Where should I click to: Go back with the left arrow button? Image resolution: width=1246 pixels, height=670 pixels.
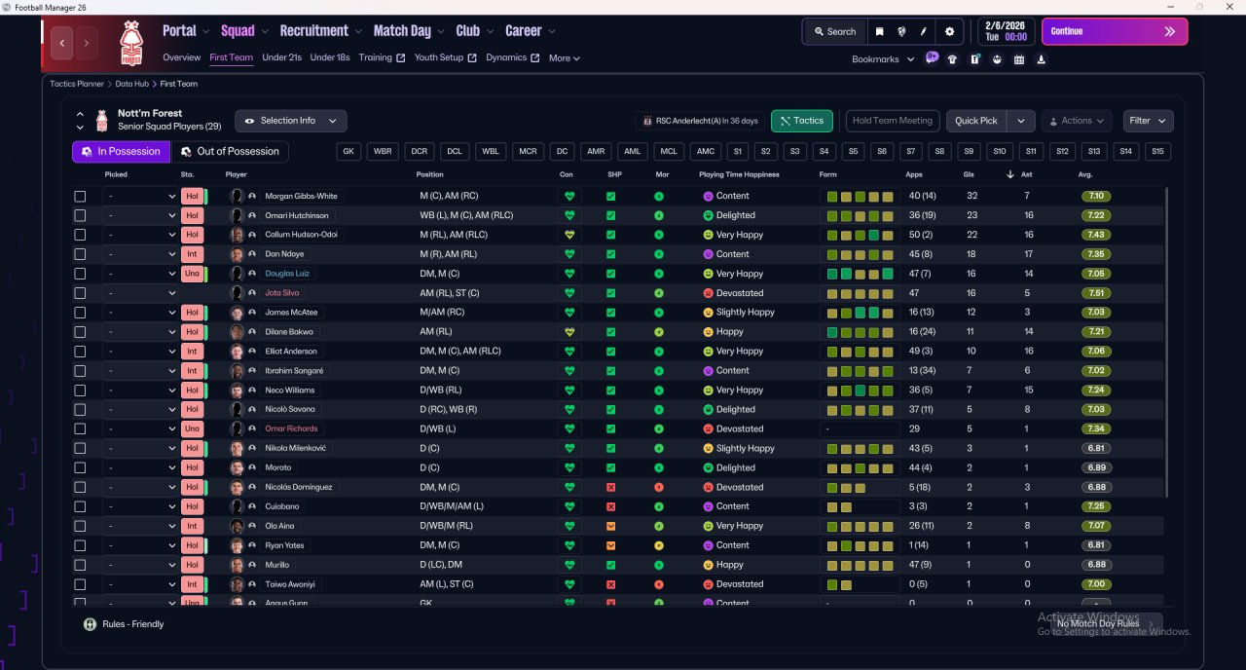coord(63,43)
